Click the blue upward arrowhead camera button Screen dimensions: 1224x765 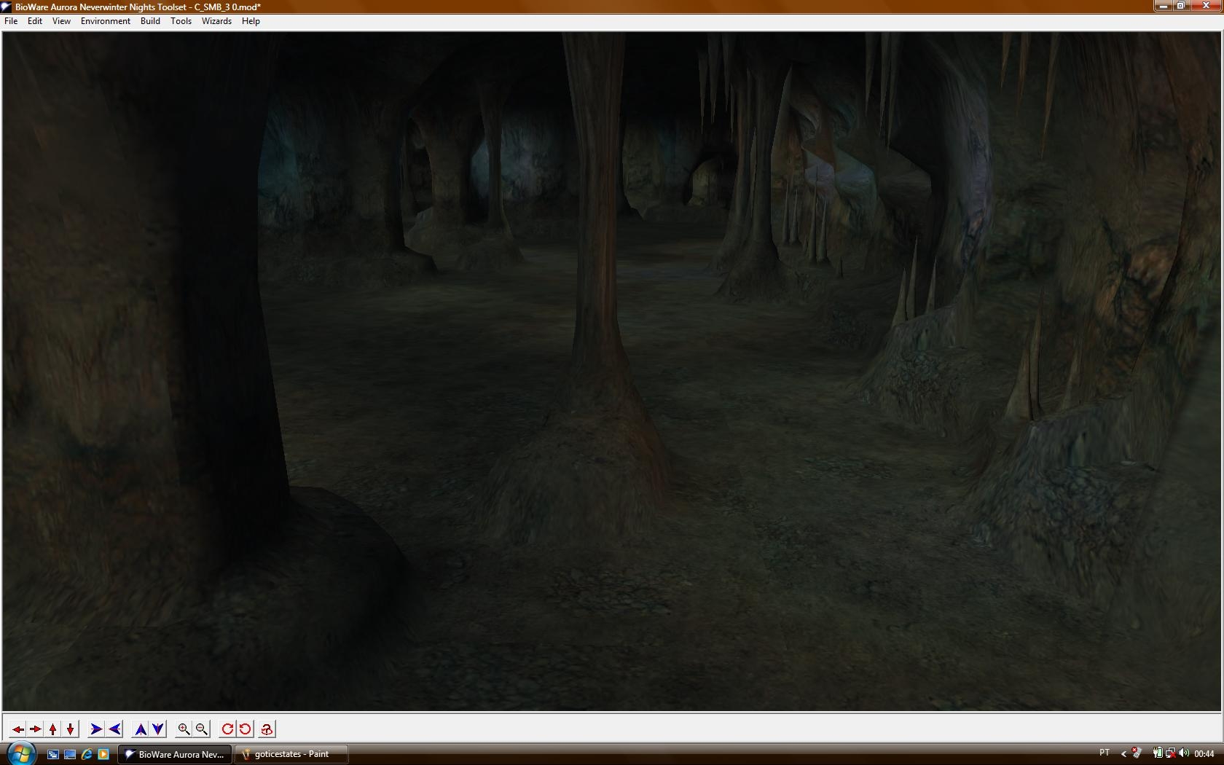click(x=141, y=729)
